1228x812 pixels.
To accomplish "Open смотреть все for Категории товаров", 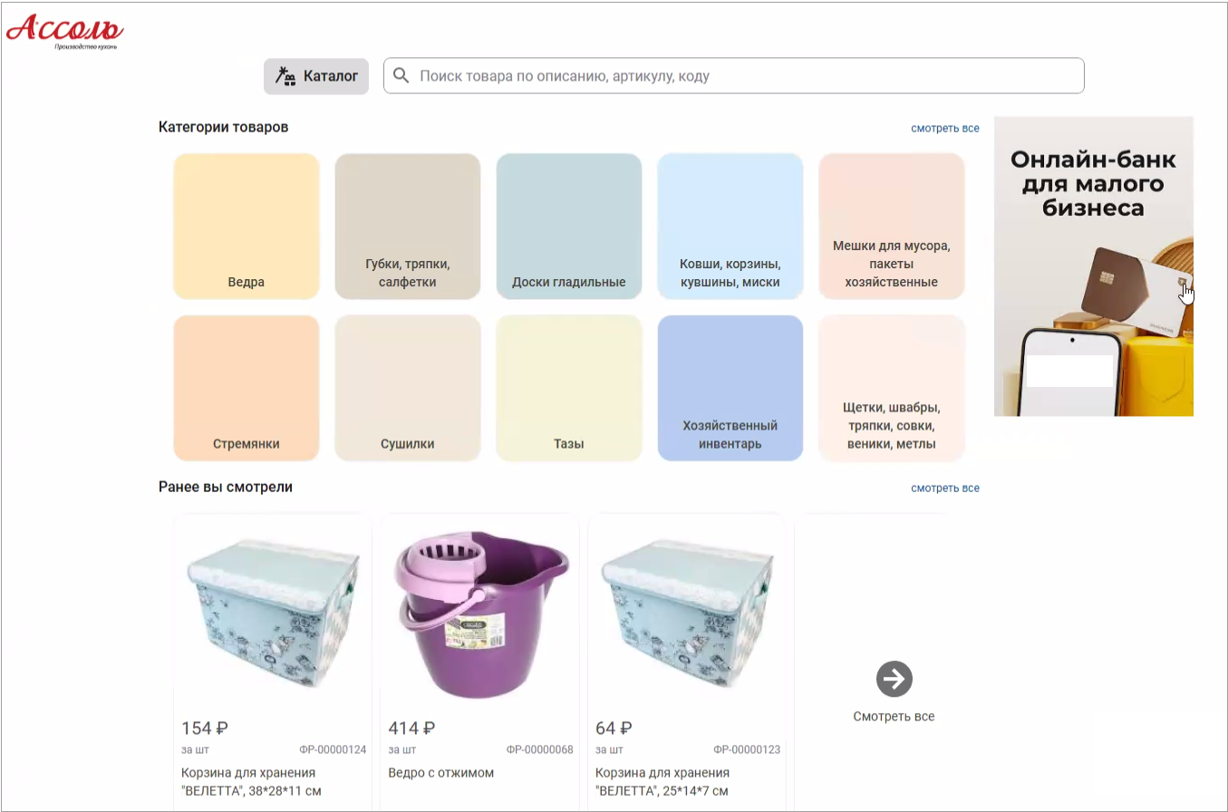I will tap(944, 129).
